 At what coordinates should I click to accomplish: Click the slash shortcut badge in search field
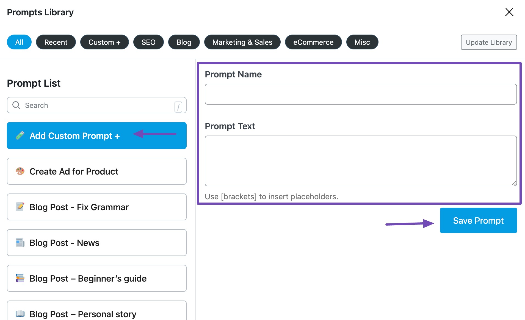(178, 106)
